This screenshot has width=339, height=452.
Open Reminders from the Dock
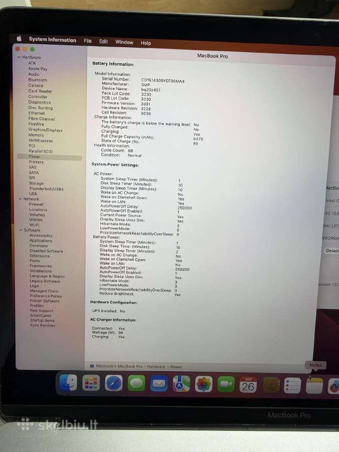[x=293, y=385]
